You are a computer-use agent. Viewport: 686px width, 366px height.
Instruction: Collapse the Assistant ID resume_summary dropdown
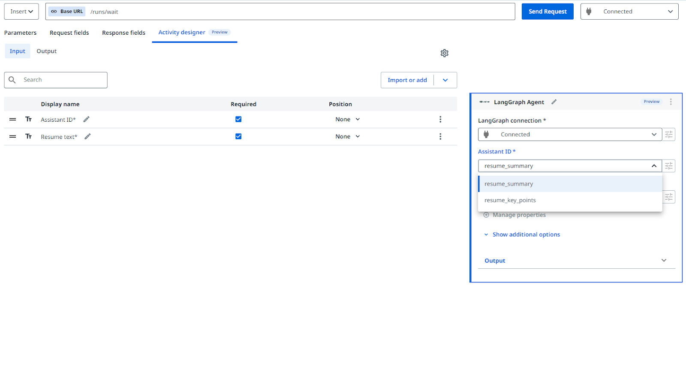coord(654,166)
